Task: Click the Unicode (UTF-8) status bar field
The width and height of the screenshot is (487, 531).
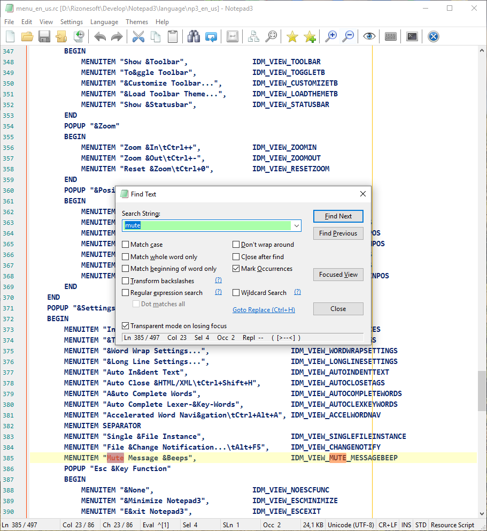Action: (351, 525)
